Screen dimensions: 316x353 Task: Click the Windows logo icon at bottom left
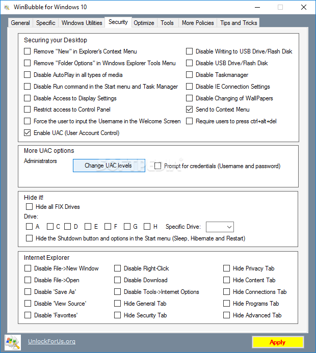click(x=13, y=342)
